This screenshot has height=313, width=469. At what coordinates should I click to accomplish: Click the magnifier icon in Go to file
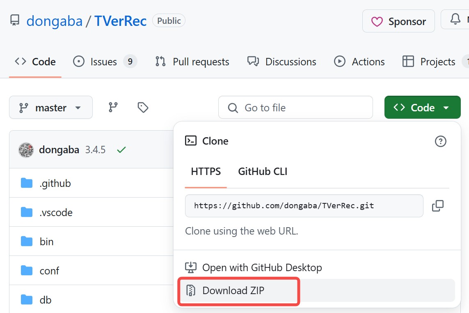click(x=233, y=108)
